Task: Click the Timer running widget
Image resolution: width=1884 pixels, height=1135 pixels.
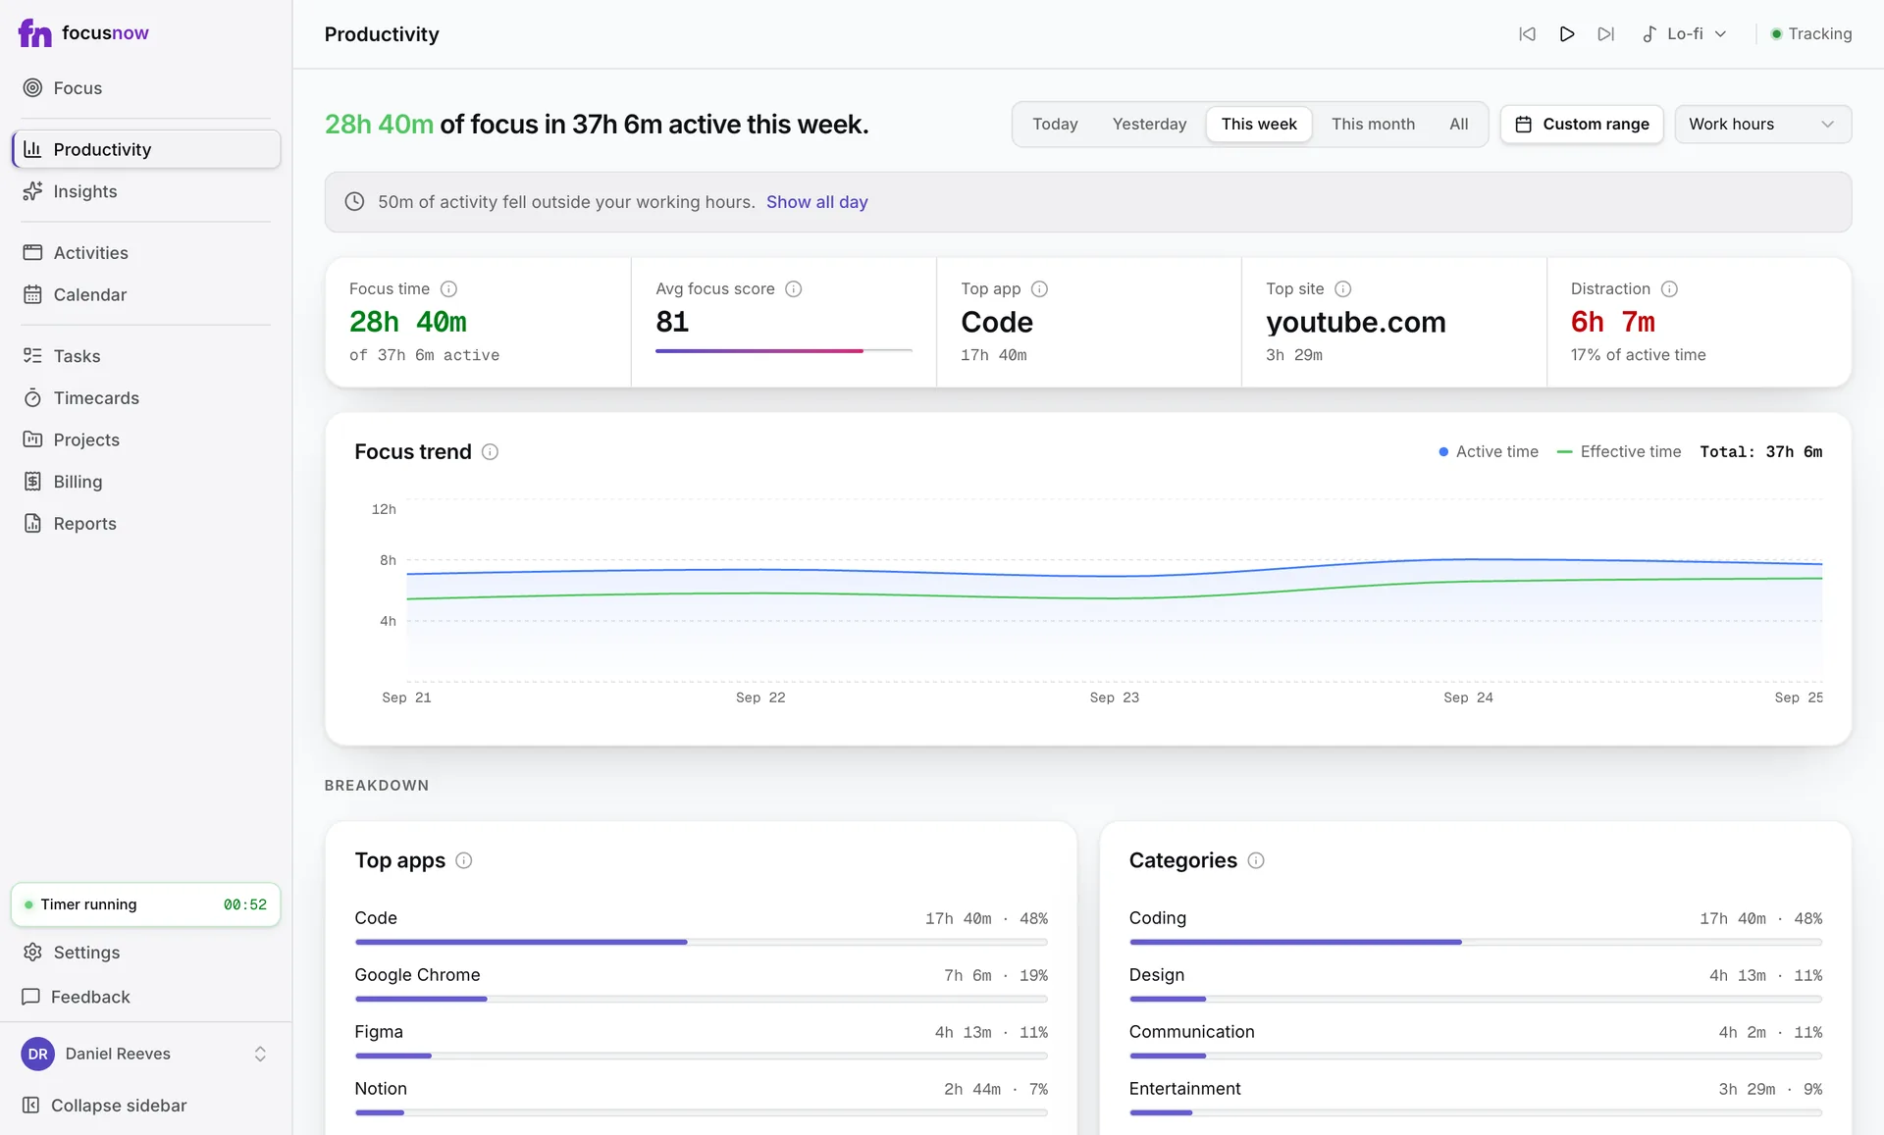Action: pos(146,904)
